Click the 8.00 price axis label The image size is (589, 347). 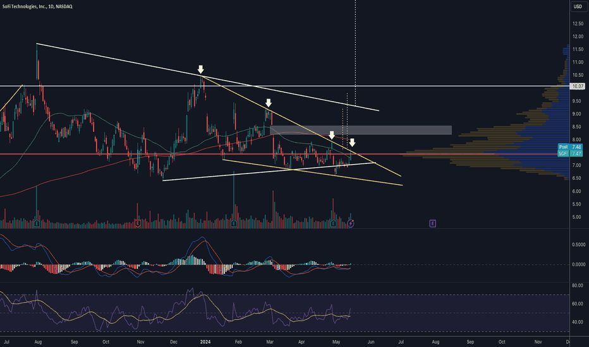pyautogui.click(x=578, y=140)
